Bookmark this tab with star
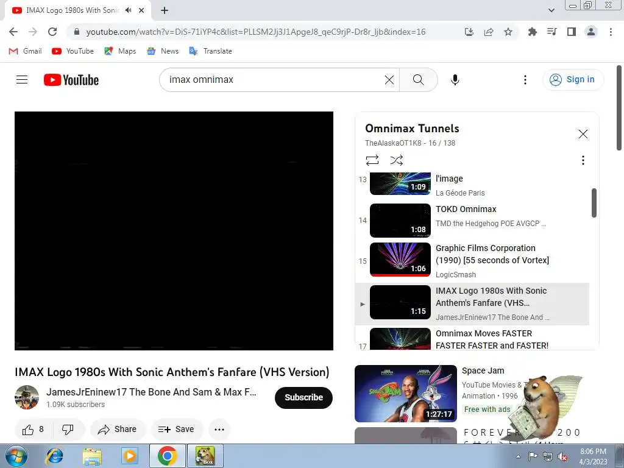 [x=508, y=32]
